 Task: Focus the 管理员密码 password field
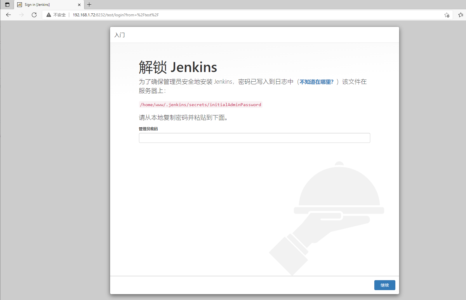(254, 138)
